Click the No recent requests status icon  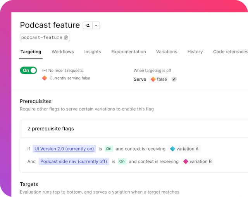click(45, 70)
